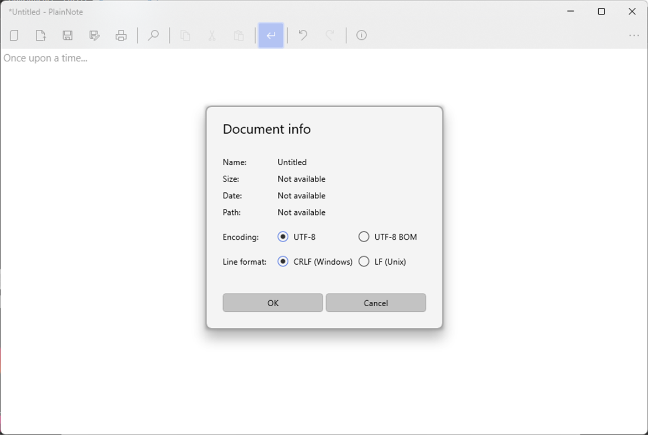Open an existing file

click(40, 35)
